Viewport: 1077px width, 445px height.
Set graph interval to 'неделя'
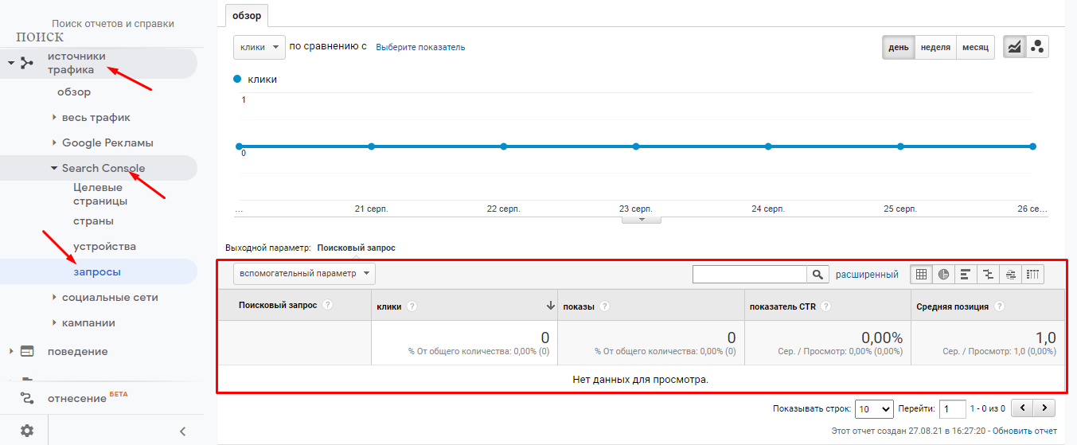tap(935, 48)
